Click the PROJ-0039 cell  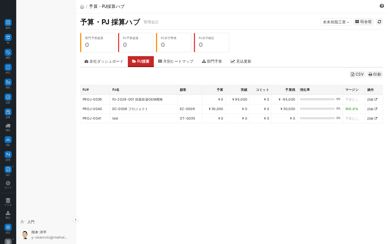[95, 99]
